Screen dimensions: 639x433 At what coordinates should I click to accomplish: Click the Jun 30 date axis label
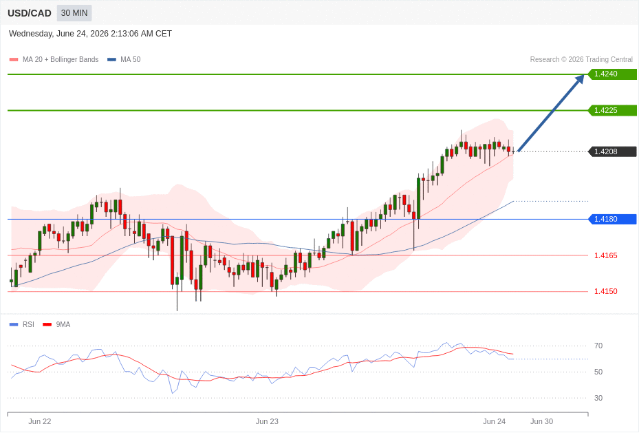click(541, 421)
